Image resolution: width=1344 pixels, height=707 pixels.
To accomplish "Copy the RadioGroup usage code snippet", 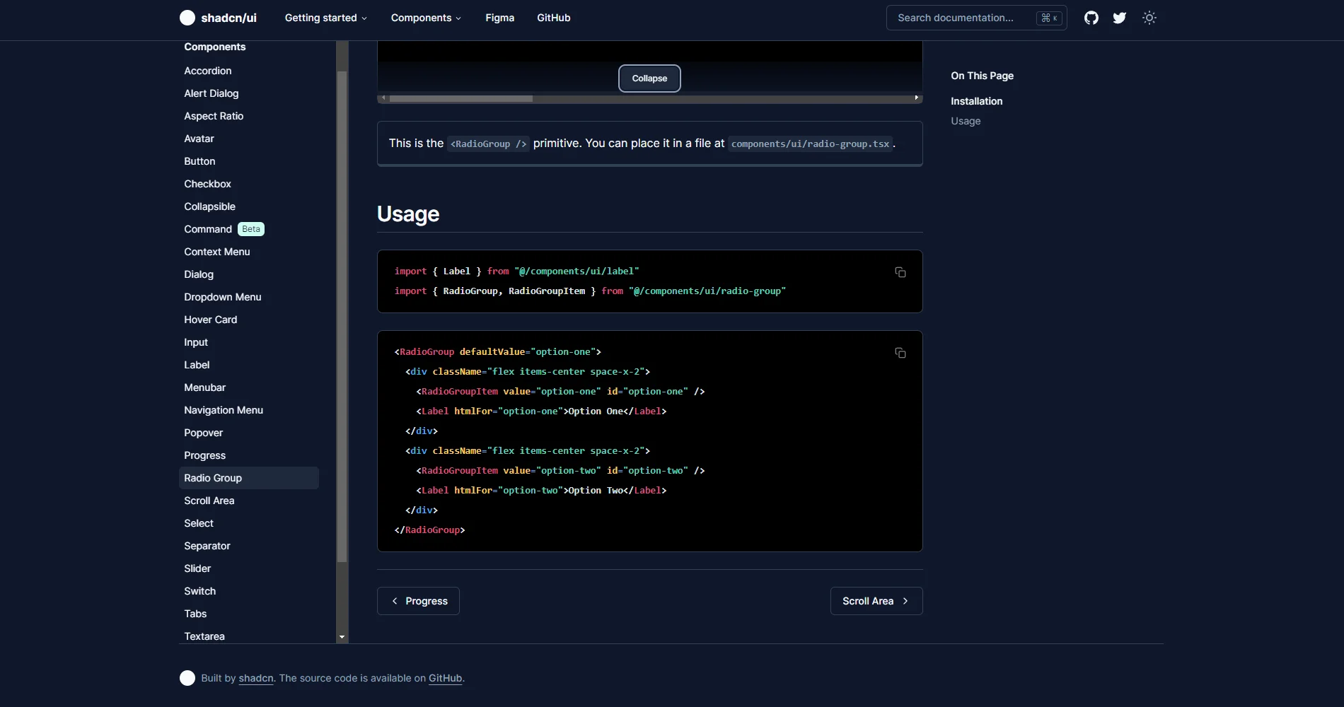I will [x=900, y=353].
